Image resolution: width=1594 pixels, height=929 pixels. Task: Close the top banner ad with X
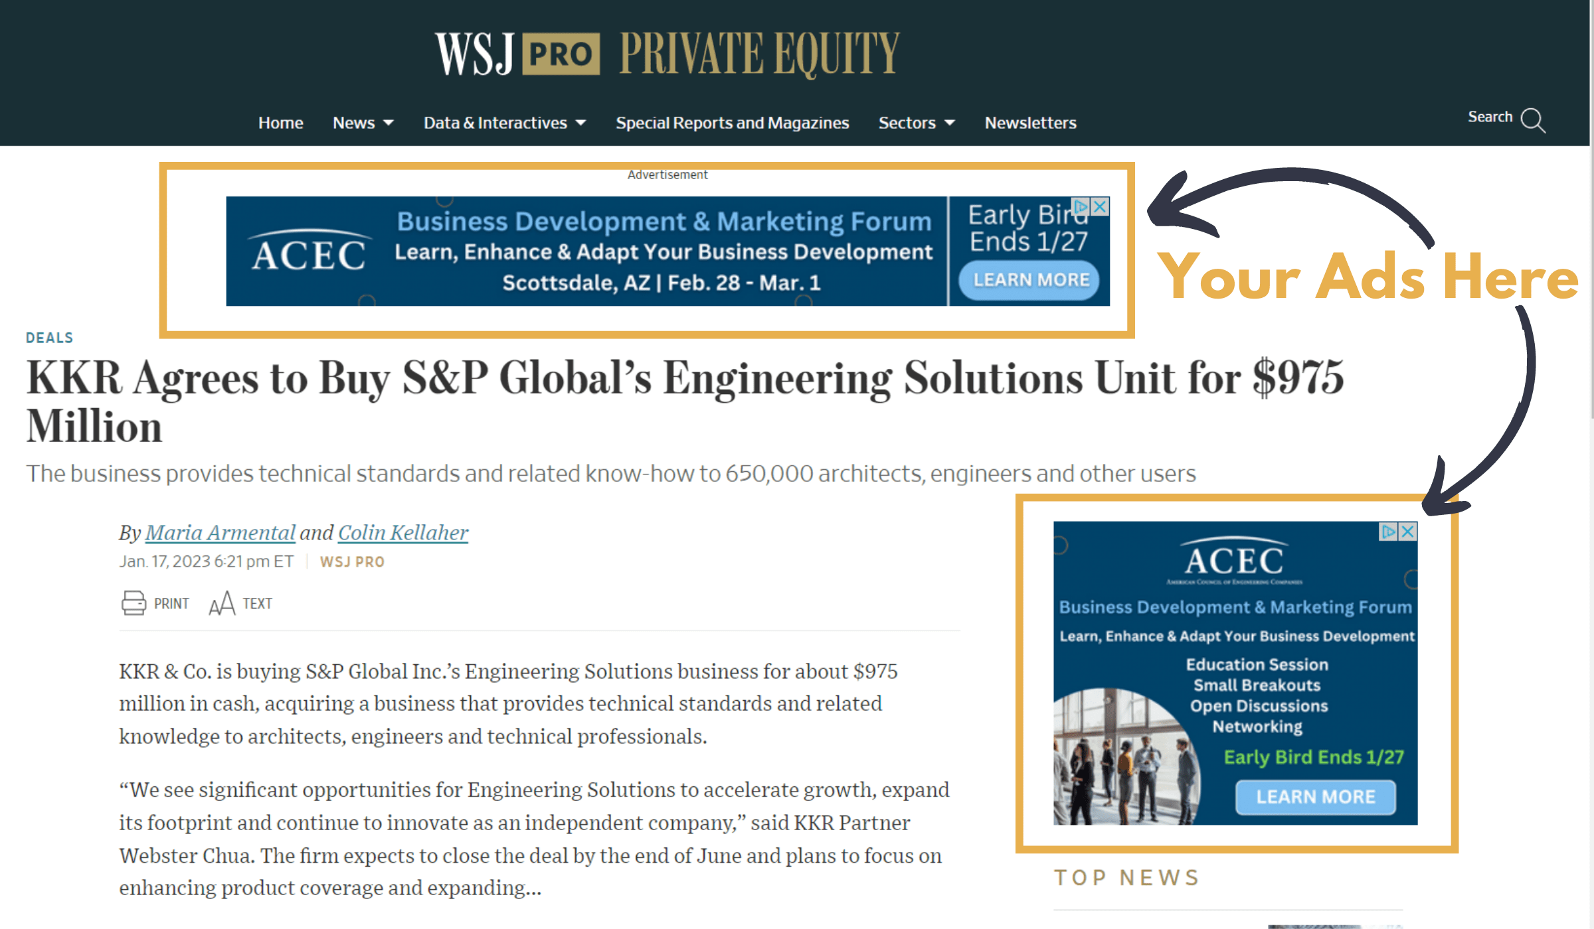click(1101, 206)
